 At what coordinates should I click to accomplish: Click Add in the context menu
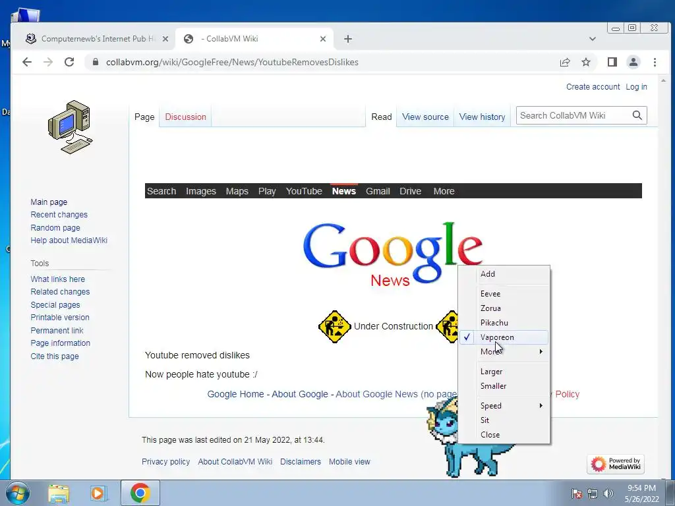pyautogui.click(x=504, y=273)
